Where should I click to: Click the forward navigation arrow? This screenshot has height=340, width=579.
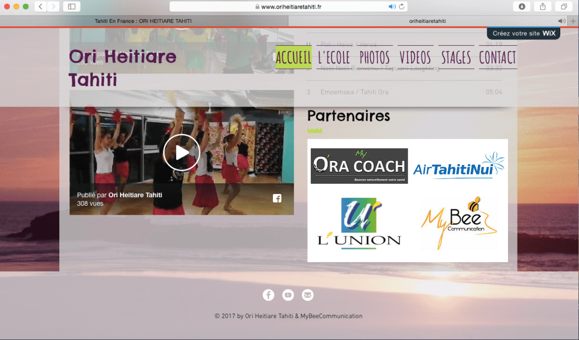pyautogui.click(x=53, y=6)
